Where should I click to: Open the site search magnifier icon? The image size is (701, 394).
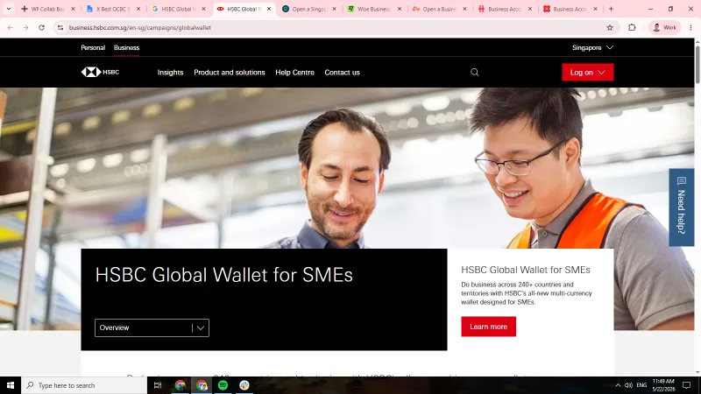(x=474, y=72)
